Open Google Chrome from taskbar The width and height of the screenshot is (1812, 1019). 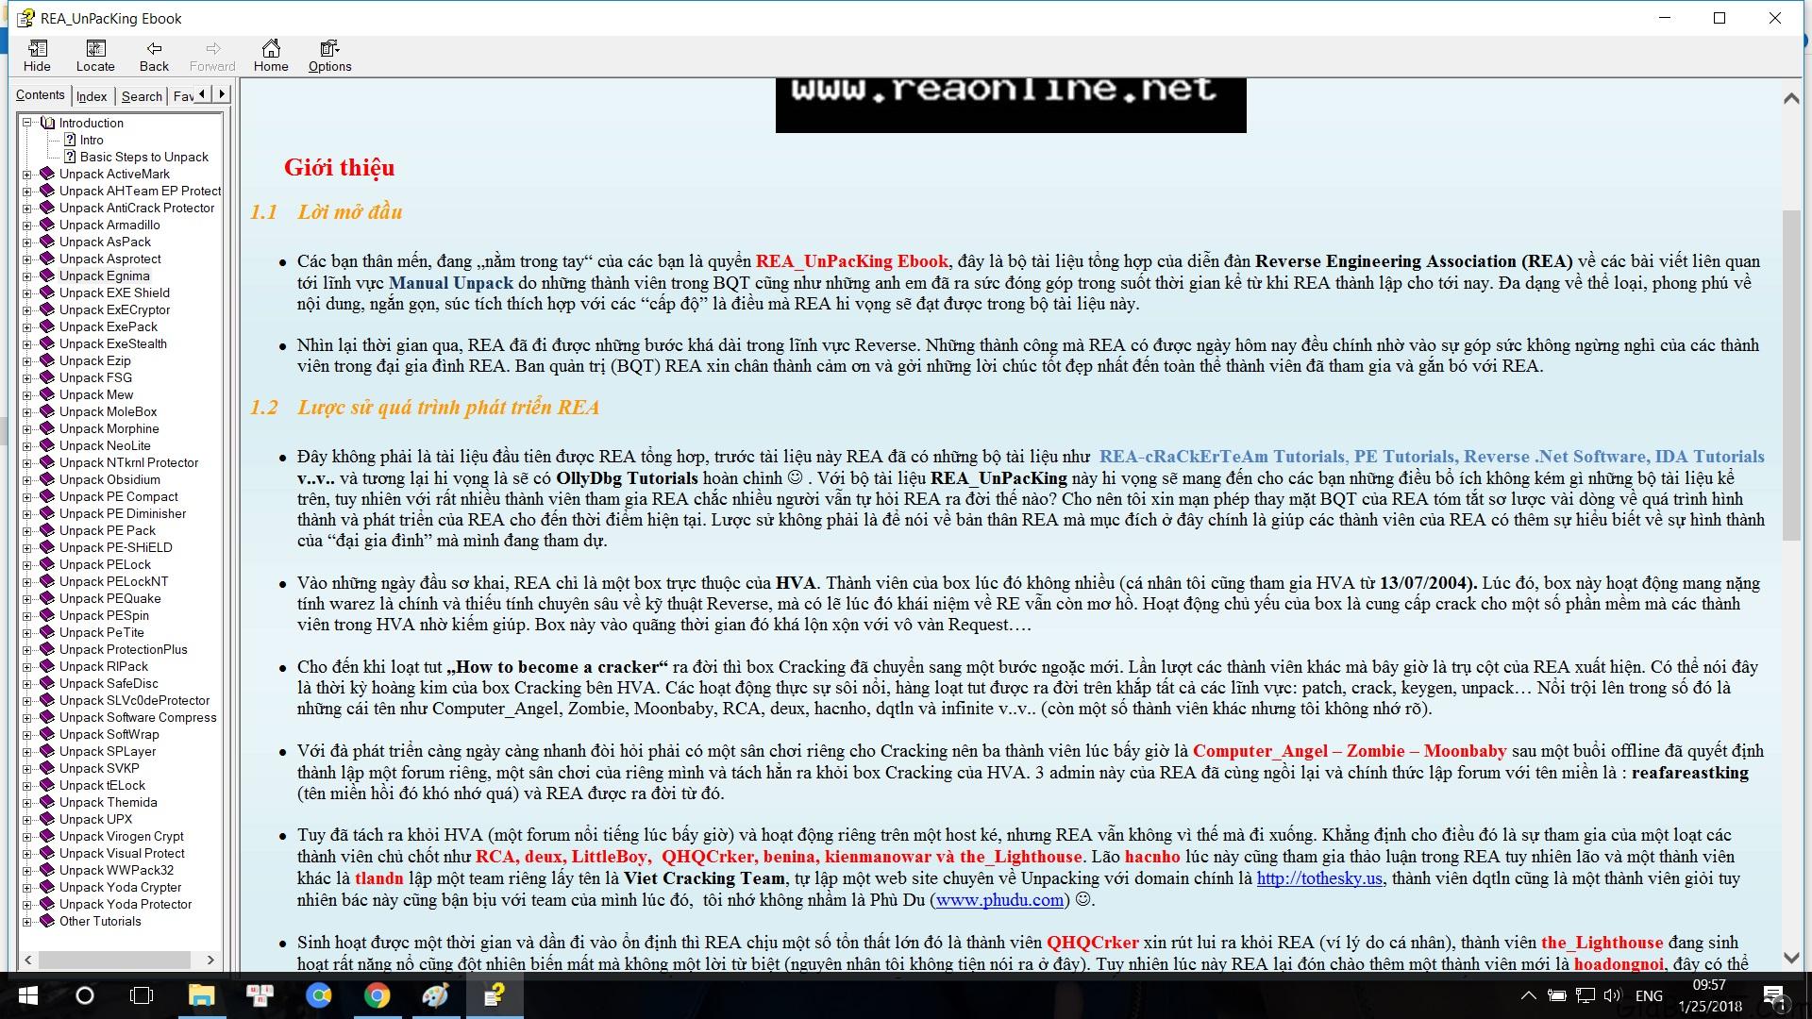pos(377,995)
